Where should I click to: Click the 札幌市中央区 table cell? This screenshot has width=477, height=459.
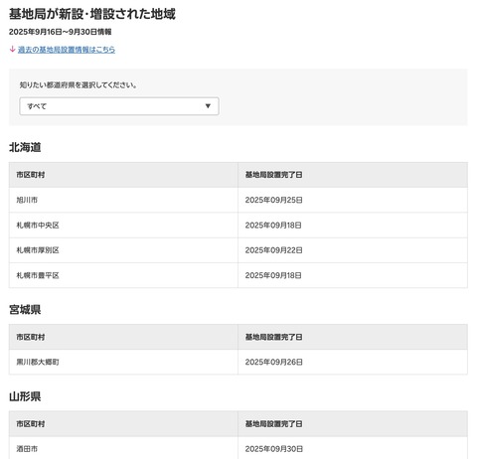pos(123,226)
